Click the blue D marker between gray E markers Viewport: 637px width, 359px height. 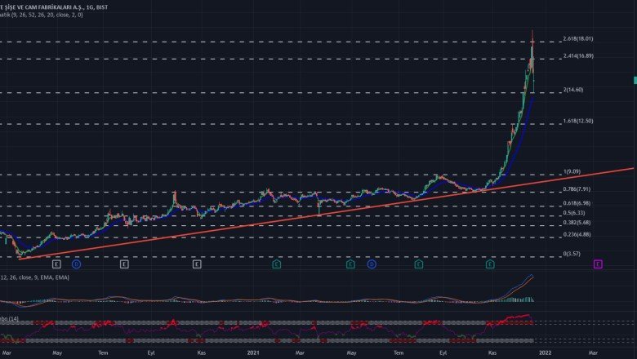77,264
